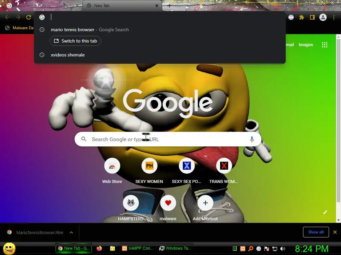Click the orange magnifier tray icon

pos(251,249)
